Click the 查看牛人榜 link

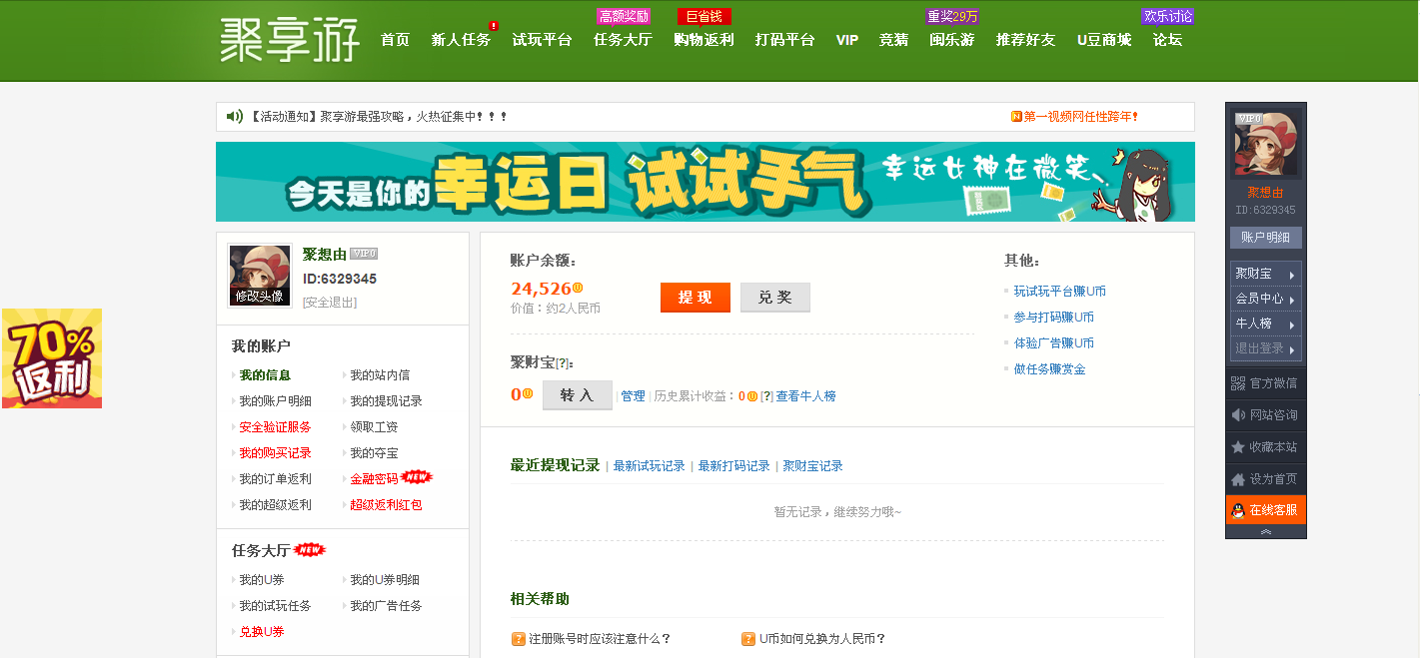807,395
